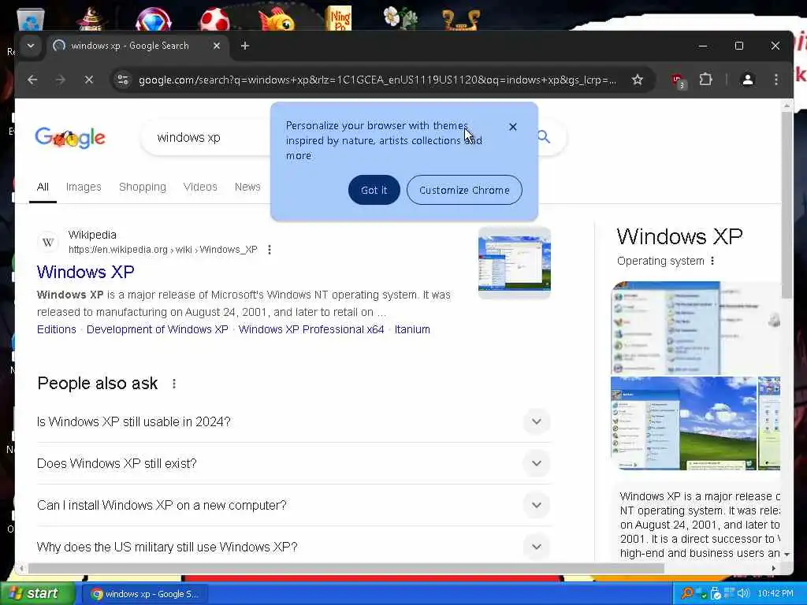
Task: Select the All search tab
Action: (x=43, y=187)
